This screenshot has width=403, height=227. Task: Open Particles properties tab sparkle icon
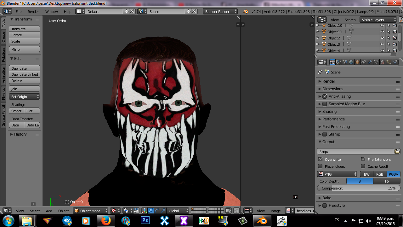pos(389,62)
